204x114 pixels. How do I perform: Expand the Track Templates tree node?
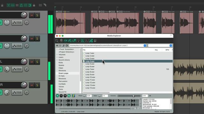coord(57,49)
